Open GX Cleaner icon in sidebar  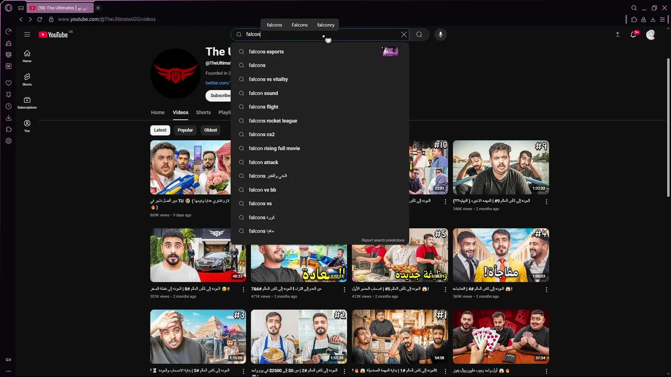[x=8, y=43]
